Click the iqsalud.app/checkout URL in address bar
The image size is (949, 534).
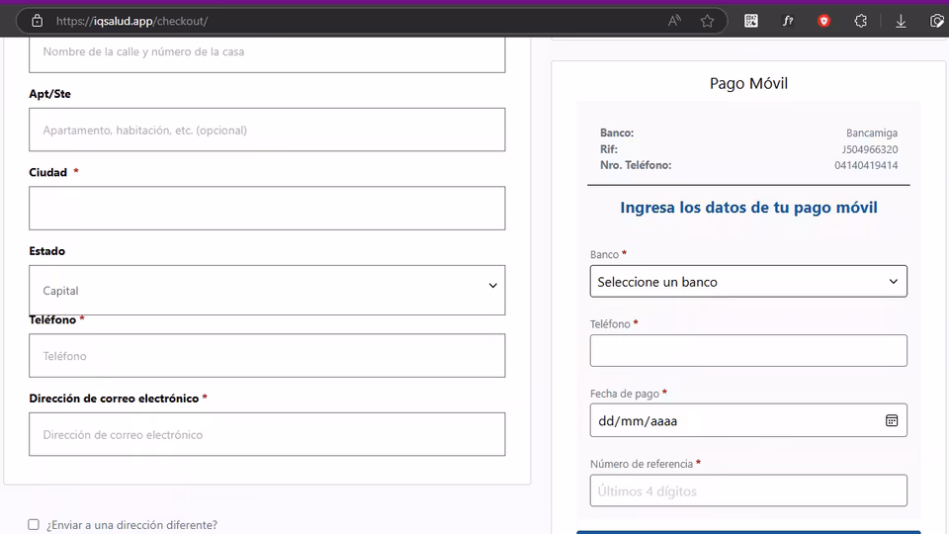click(x=131, y=21)
